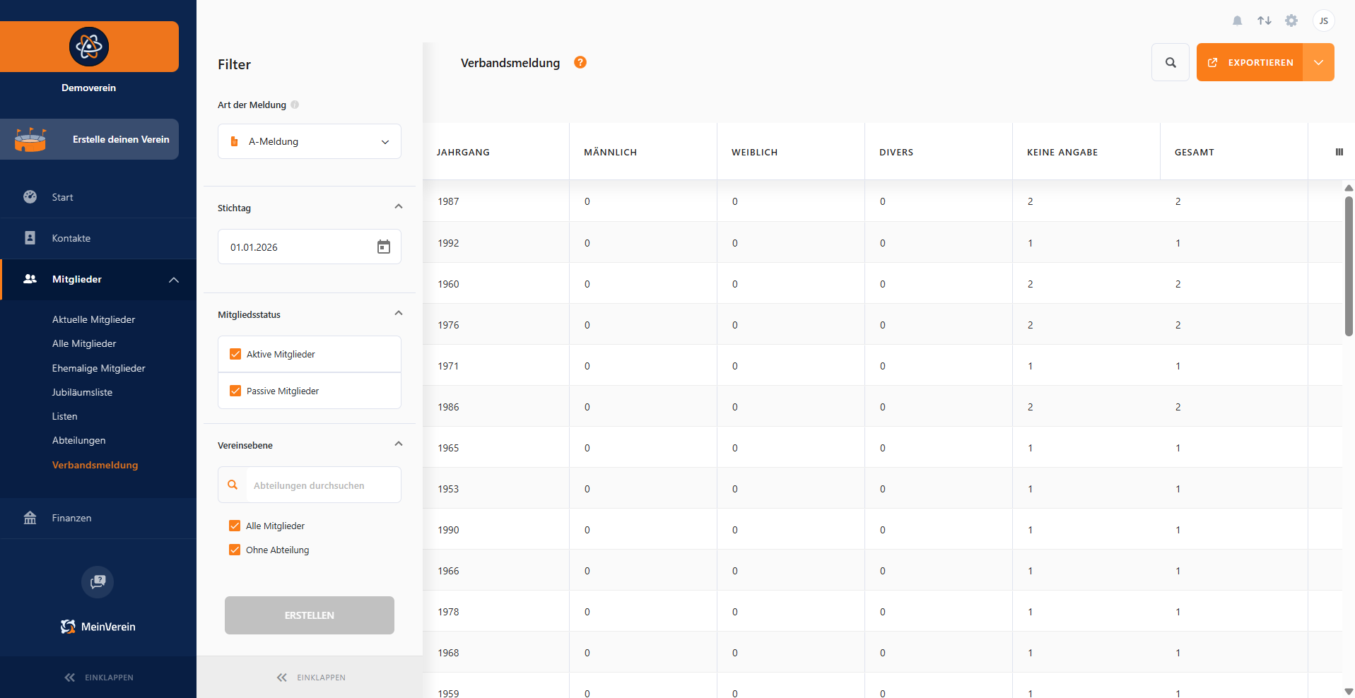Sort by the Divers column header
This screenshot has width=1355, height=698.
896,152
